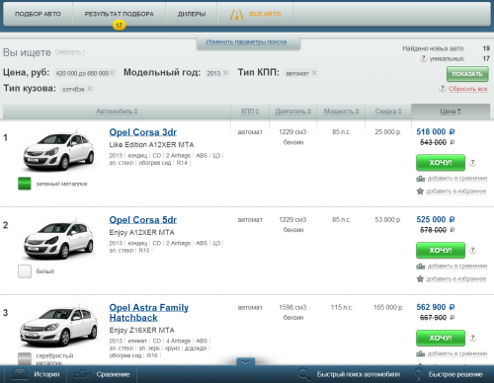Screen dimensions: 494x383
Task: Click help icon next to Сбросить все
Action: click(x=443, y=88)
